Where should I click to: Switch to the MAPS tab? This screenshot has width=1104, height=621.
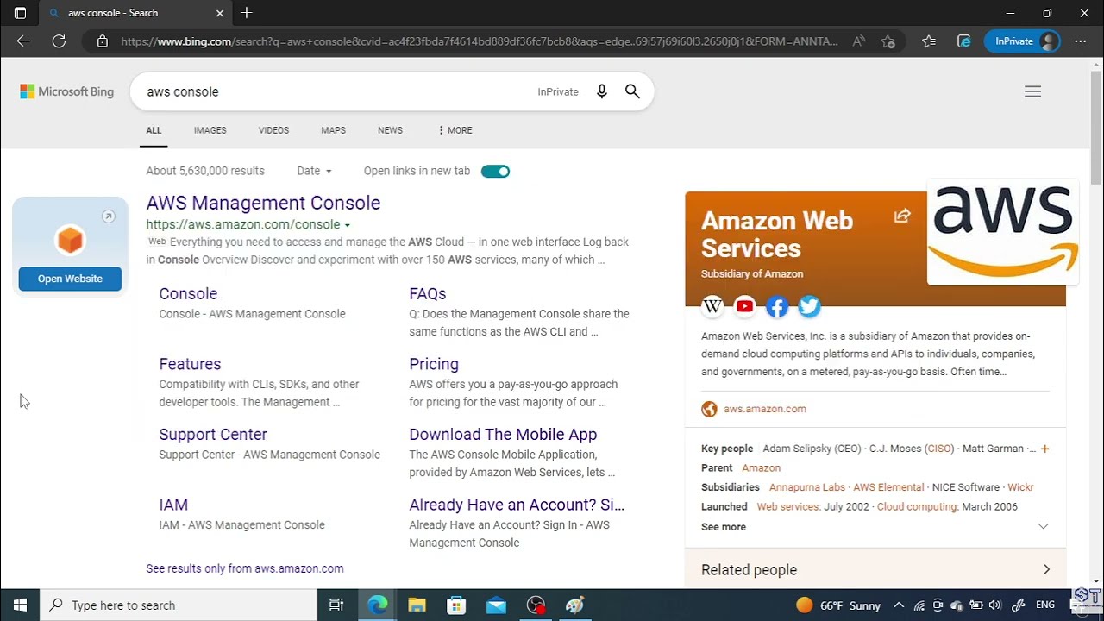(333, 130)
